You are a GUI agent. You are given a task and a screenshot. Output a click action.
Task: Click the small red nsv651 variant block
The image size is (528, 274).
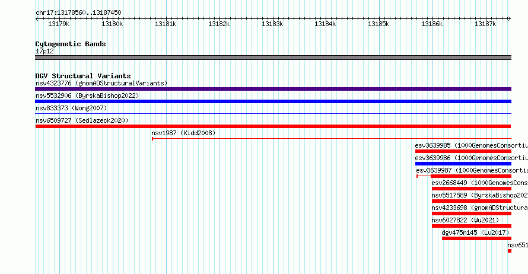pos(510,251)
